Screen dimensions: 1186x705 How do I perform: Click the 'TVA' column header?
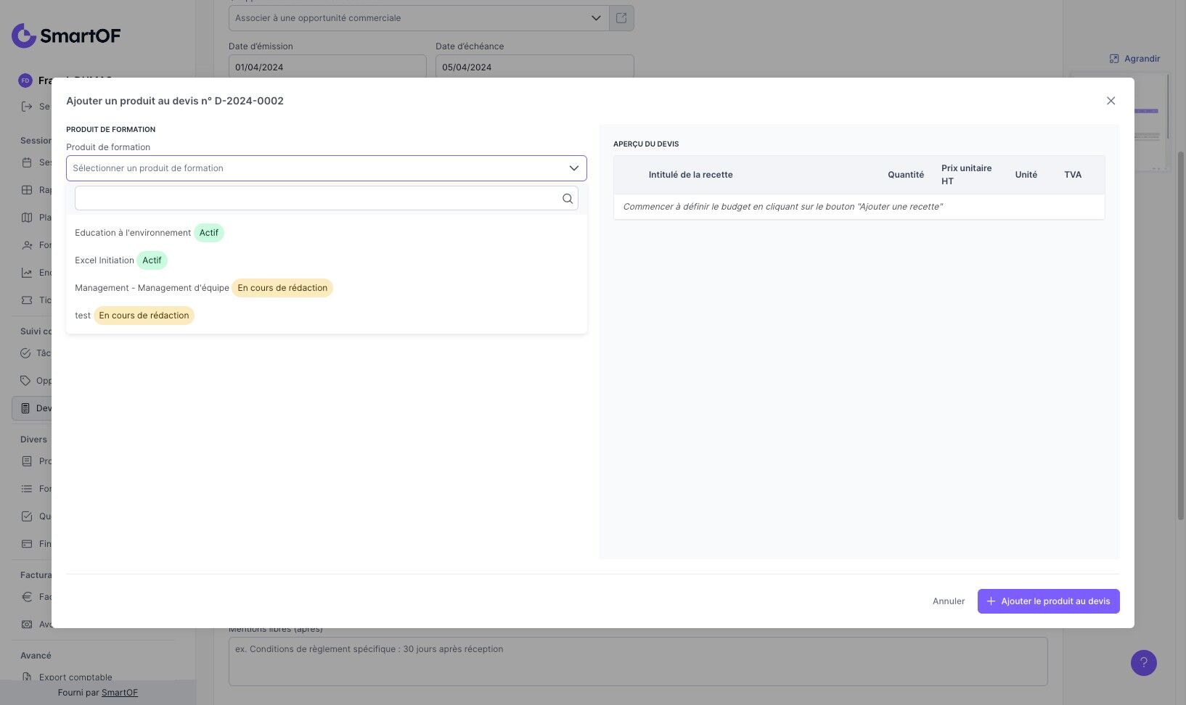click(1073, 175)
